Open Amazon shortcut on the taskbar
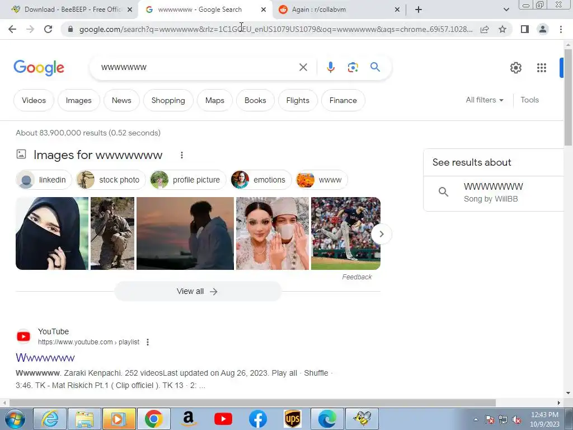 click(188, 419)
